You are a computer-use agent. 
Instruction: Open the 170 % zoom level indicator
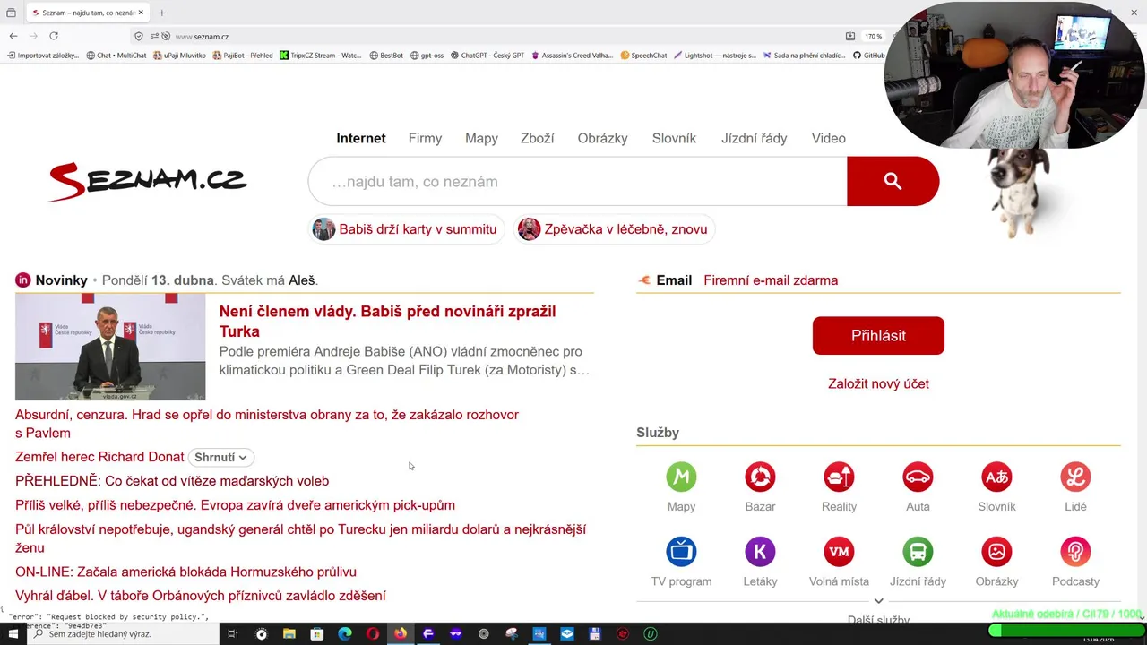click(x=873, y=37)
